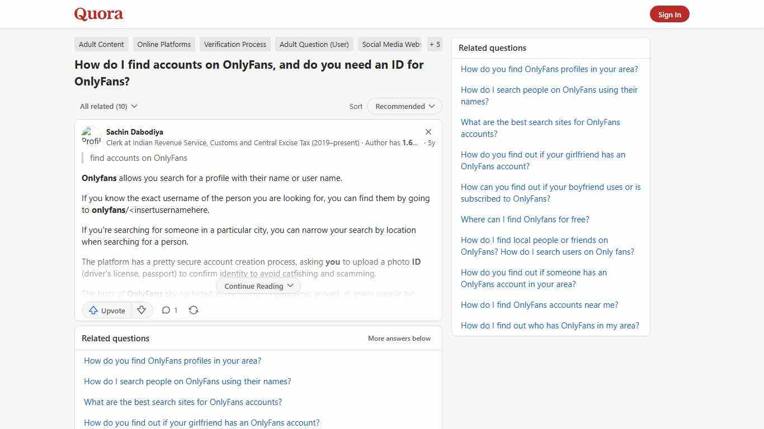Open 'Where can I find Onlyfans for free?'
Image resolution: width=764 pixels, height=429 pixels.
[525, 219]
